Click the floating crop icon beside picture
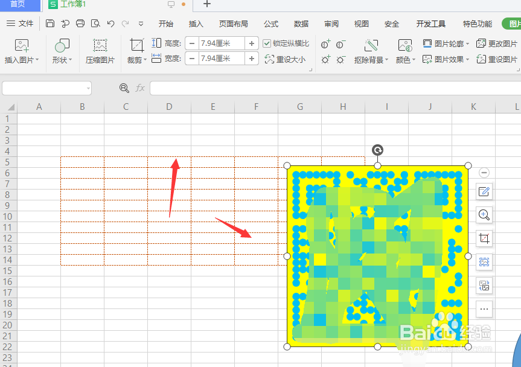The height and width of the screenshot is (367, 521). pos(484,238)
